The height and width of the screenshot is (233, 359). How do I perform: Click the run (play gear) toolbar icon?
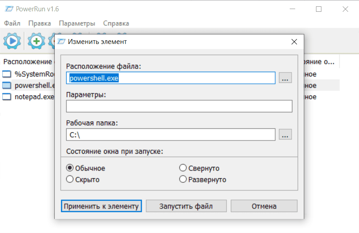tap(12, 41)
